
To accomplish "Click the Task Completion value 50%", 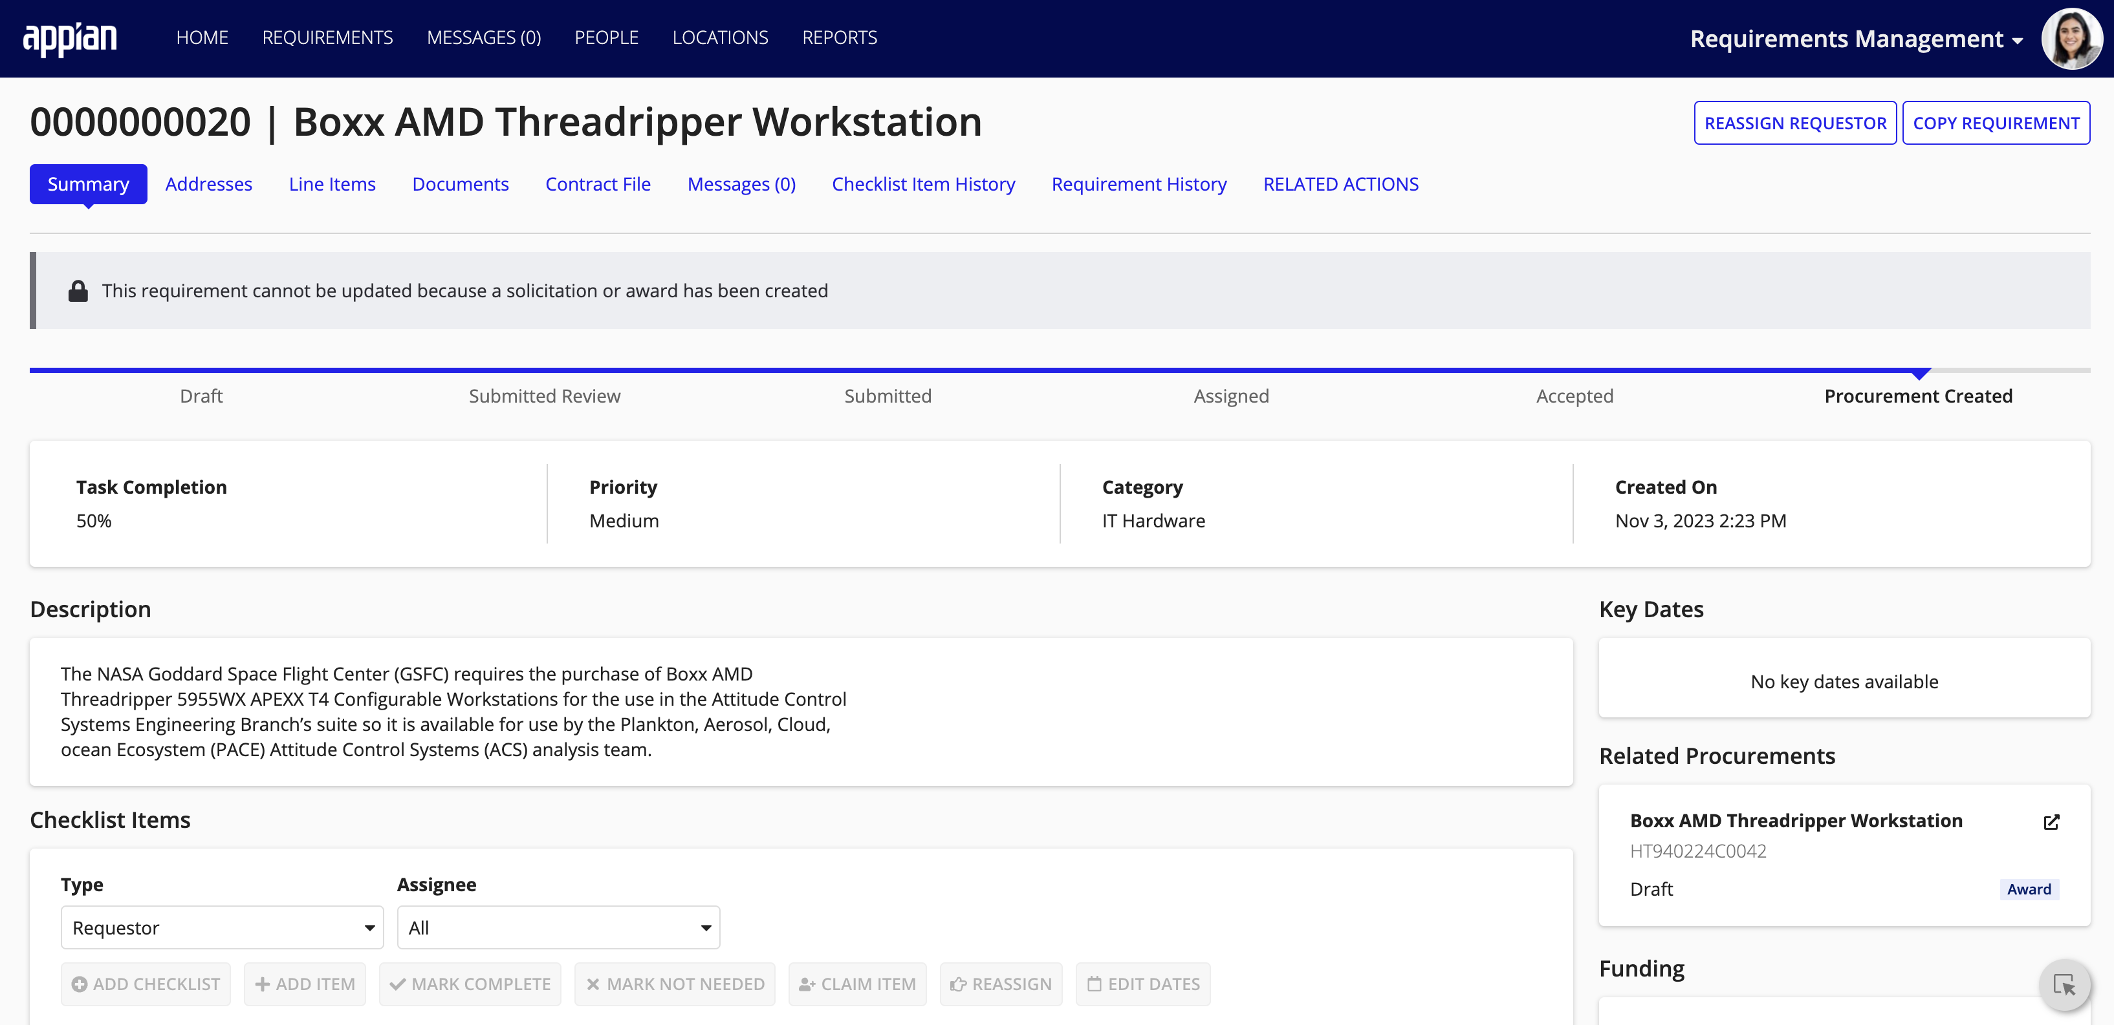I will click(x=94, y=521).
